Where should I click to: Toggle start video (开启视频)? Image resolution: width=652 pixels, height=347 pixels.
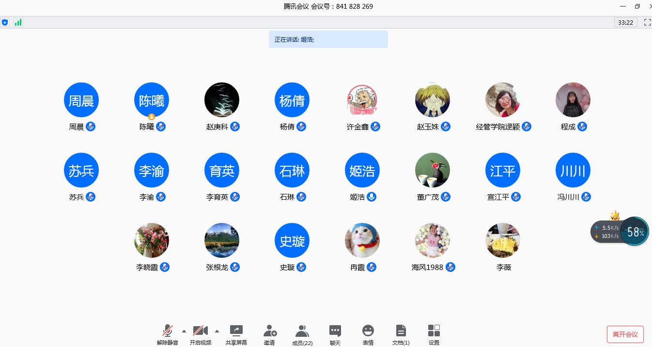(x=200, y=331)
